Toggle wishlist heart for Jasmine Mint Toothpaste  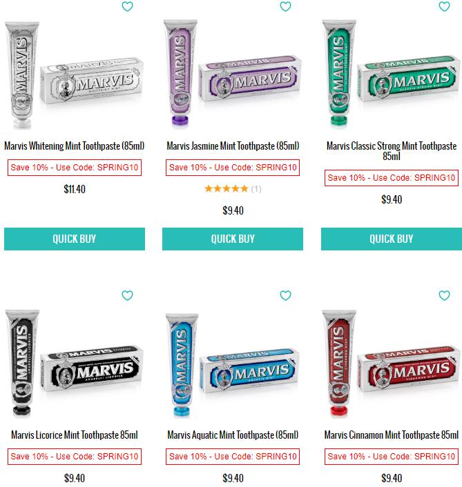point(285,6)
